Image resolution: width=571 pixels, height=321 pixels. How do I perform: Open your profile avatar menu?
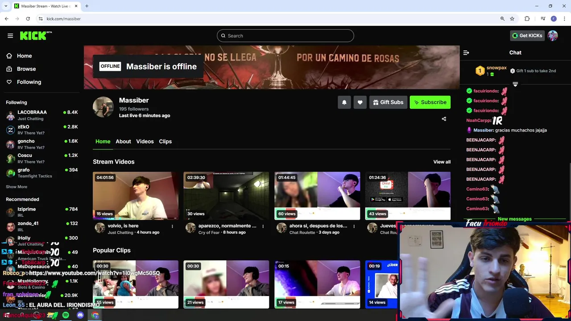click(x=553, y=36)
